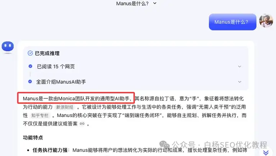The width and height of the screenshot is (276, 156).
Task: Click the 已阅读 15 个网页 step row
Action: pyautogui.click(x=136, y=67)
